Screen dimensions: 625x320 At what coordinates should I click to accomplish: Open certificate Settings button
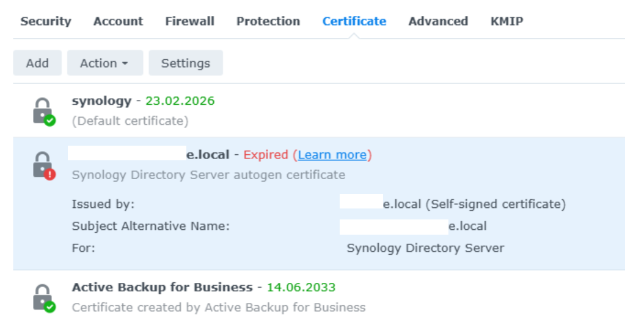(x=186, y=63)
